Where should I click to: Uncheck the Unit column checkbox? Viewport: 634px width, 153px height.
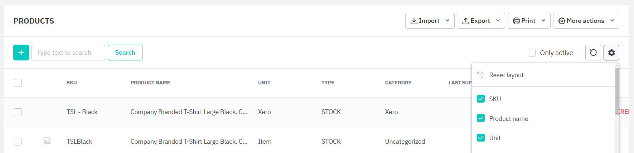click(481, 138)
